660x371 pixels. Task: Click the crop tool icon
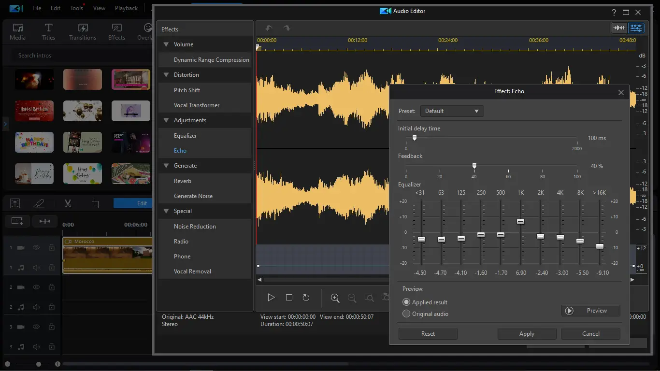coord(96,203)
